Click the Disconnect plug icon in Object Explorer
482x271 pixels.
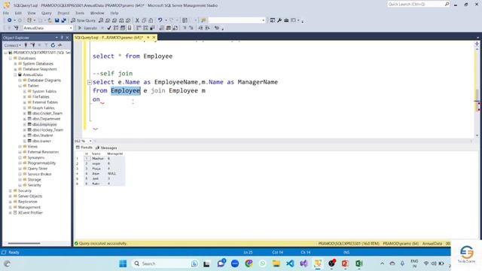pos(33,45)
